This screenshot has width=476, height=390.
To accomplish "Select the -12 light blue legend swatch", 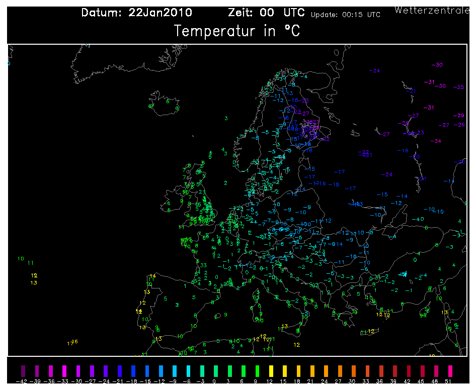I will 161,371.
